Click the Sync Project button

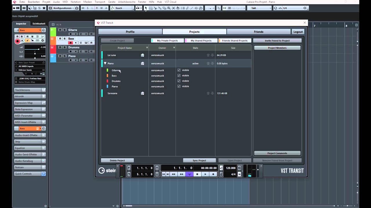coord(199,160)
